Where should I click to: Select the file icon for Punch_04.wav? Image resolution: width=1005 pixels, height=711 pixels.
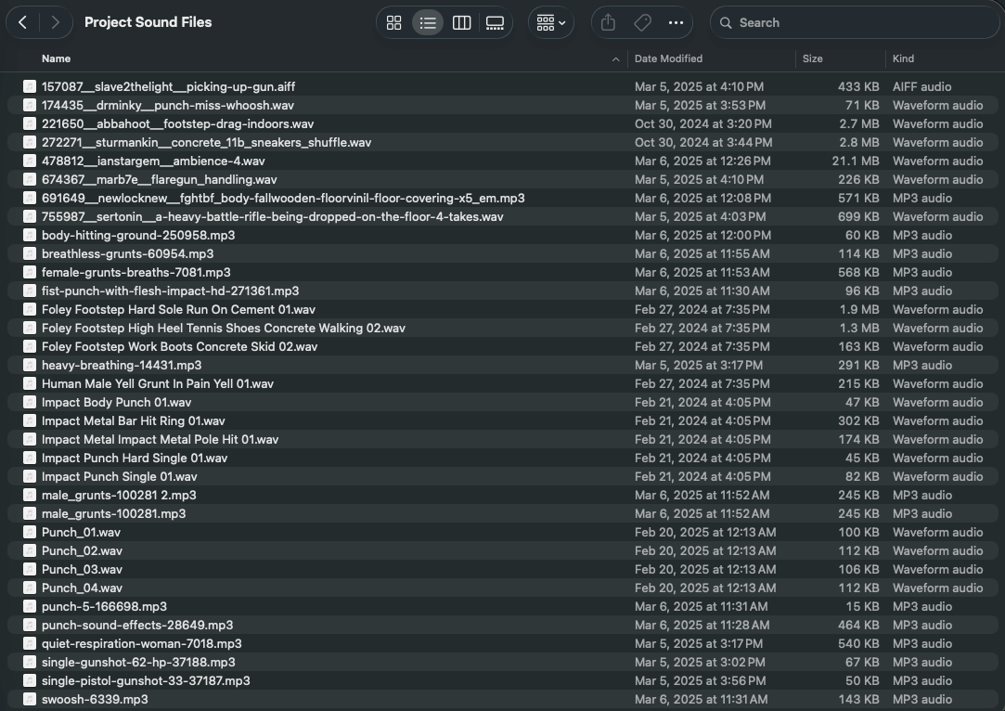[30, 588]
